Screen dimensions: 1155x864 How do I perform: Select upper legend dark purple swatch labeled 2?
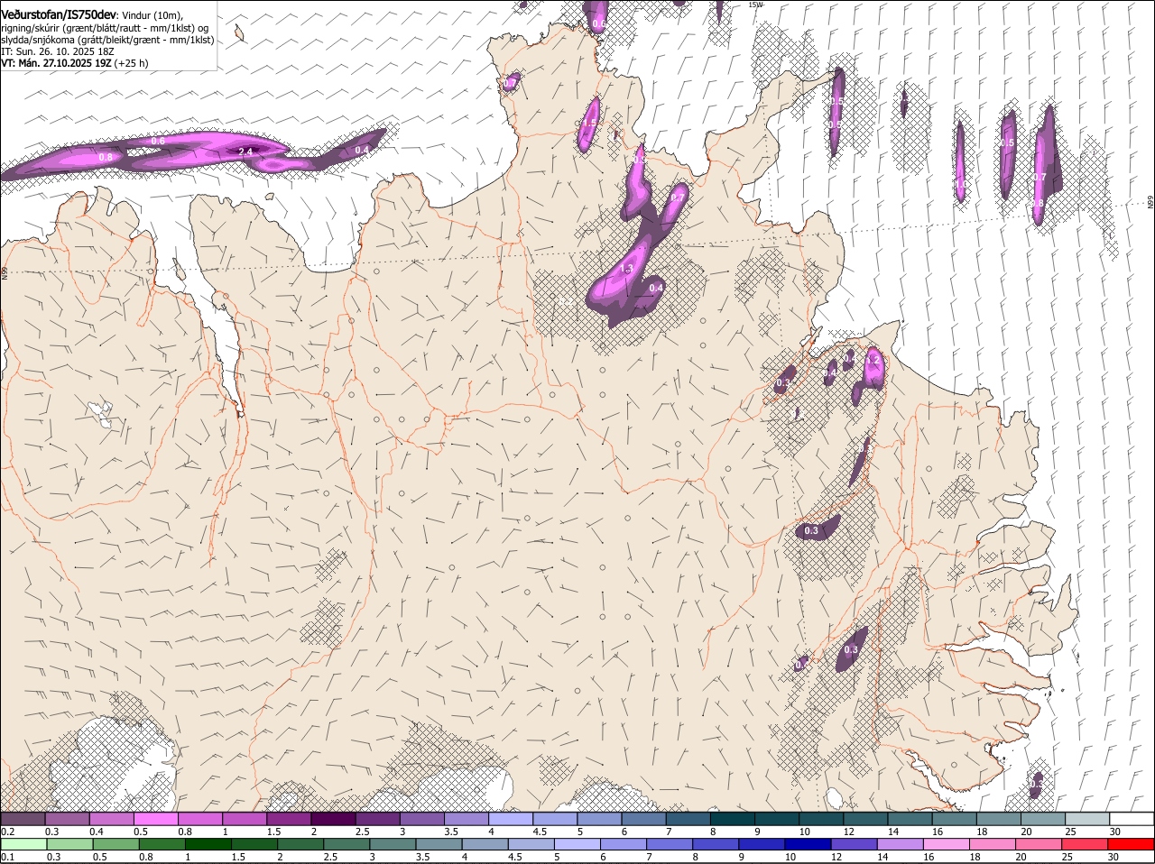333,819
